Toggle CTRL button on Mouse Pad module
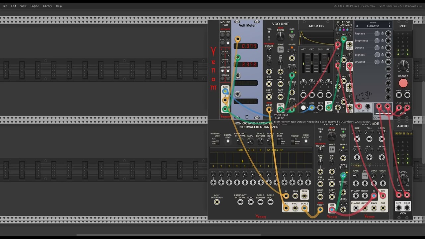Image resolution: width=425 pixels, height=239 pixels. pyautogui.click(x=222, y=43)
